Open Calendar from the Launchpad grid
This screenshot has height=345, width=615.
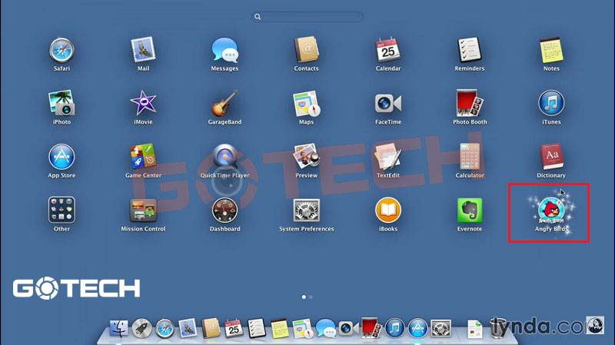[x=388, y=50]
